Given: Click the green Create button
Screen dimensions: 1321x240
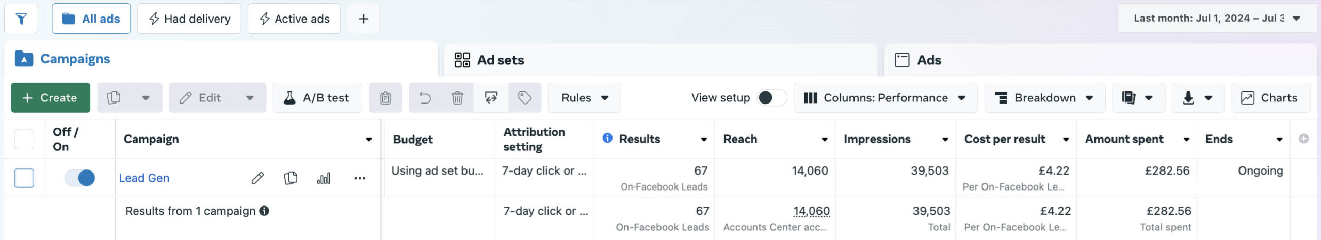Looking at the screenshot, I should click(51, 98).
